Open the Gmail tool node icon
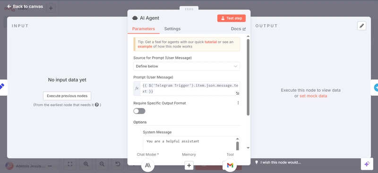378x173 pixels. (230, 165)
